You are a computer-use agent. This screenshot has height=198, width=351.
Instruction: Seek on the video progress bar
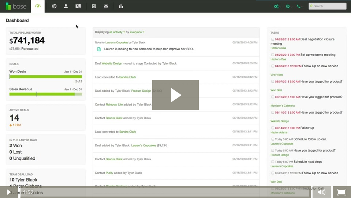(x=165, y=192)
